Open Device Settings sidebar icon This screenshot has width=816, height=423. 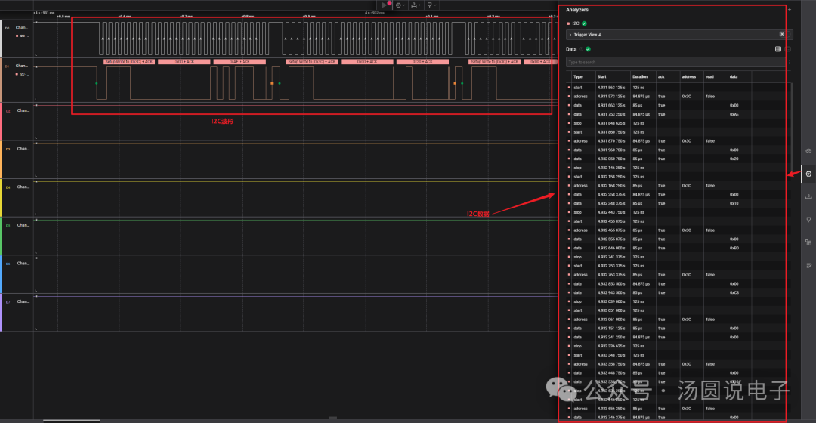(x=808, y=151)
